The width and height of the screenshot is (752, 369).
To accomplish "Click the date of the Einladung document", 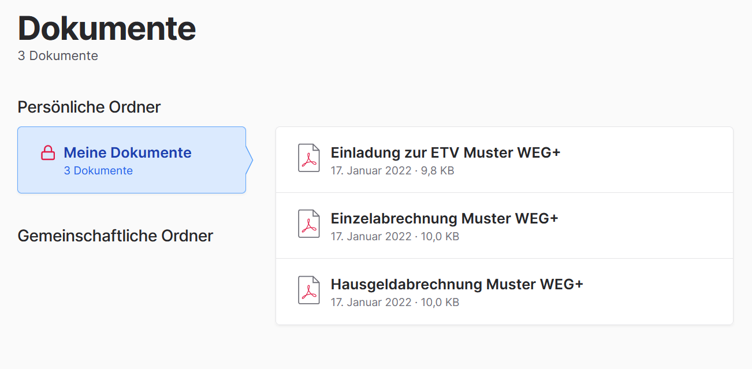I will [x=371, y=171].
